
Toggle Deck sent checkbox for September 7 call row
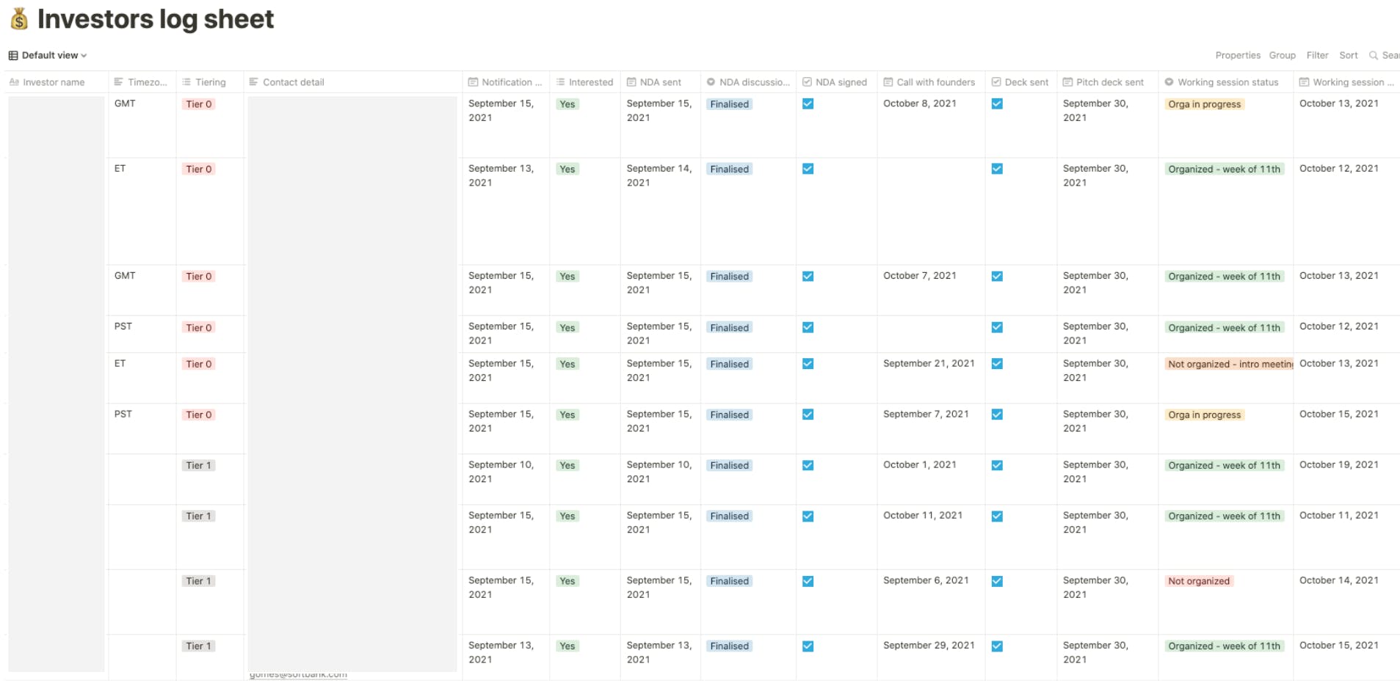997,415
